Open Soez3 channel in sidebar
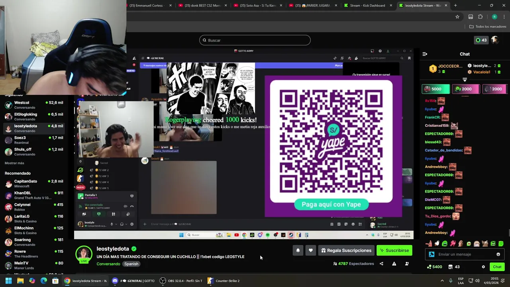The image size is (510, 287). click(x=34, y=140)
